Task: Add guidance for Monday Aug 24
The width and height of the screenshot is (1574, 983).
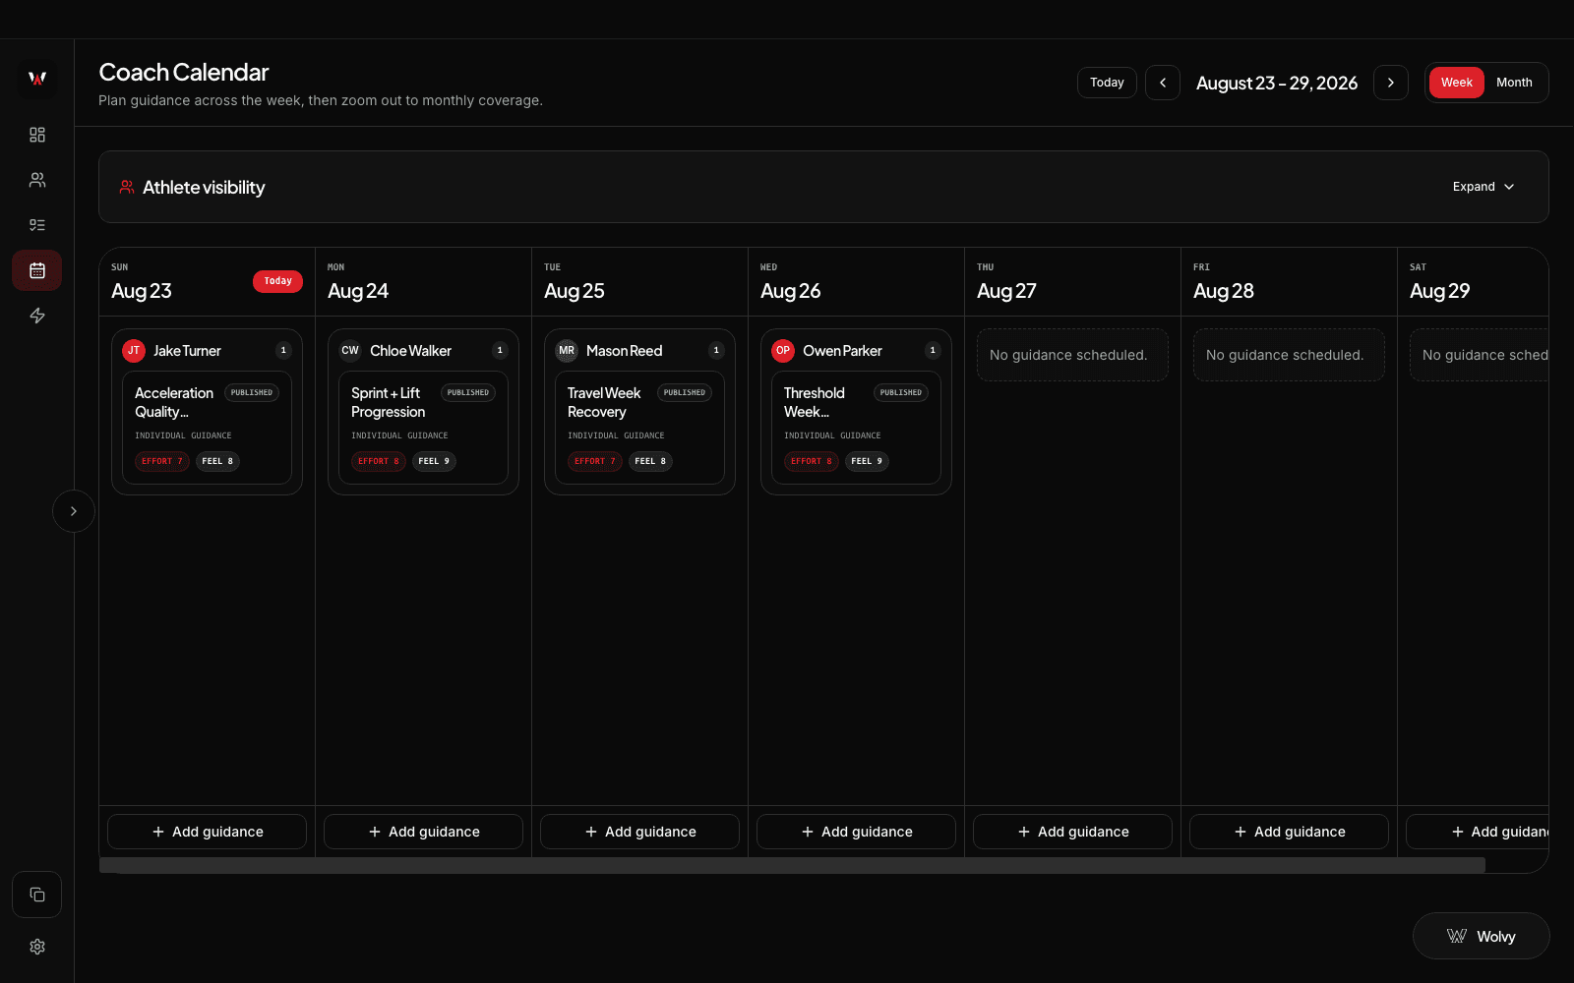Action: tap(423, 832)
